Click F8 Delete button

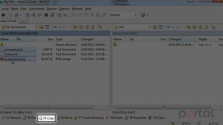coord(114,118)
